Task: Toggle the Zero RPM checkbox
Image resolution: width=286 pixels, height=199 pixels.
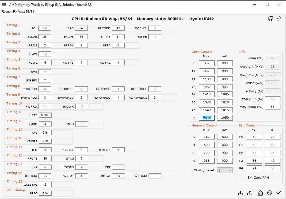Action: pos(250,177)
